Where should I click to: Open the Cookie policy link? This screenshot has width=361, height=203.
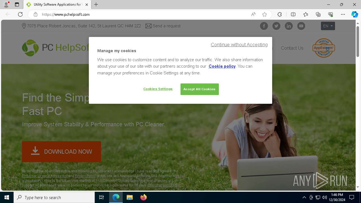click(x=222, y=66)
